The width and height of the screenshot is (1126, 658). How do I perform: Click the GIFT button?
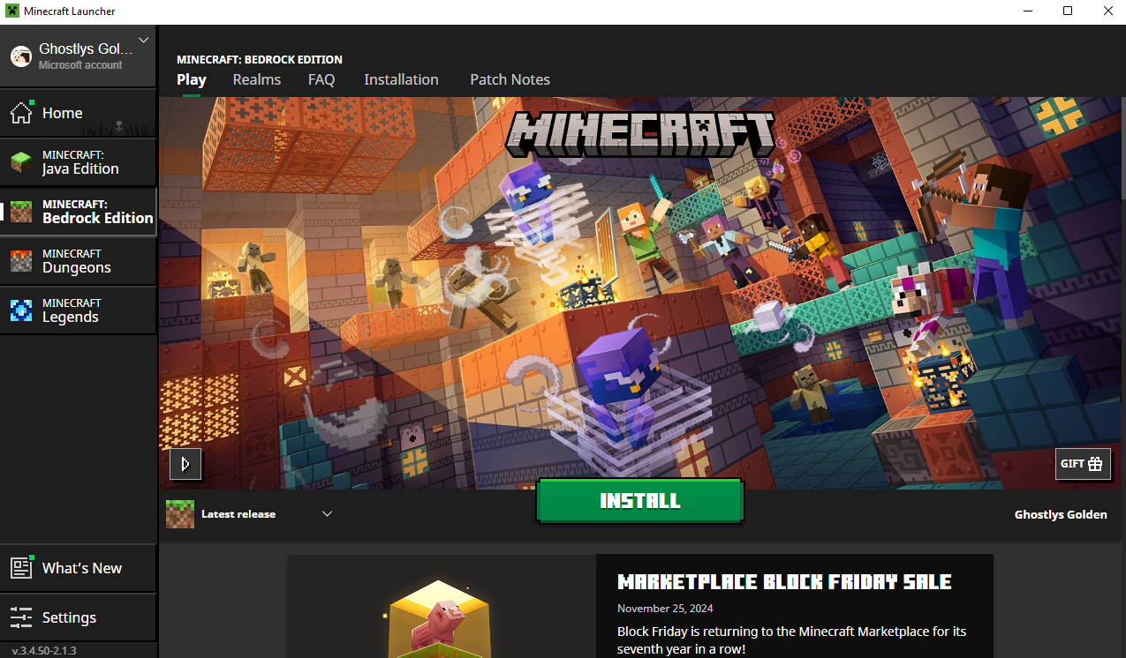click(1083, 464)
